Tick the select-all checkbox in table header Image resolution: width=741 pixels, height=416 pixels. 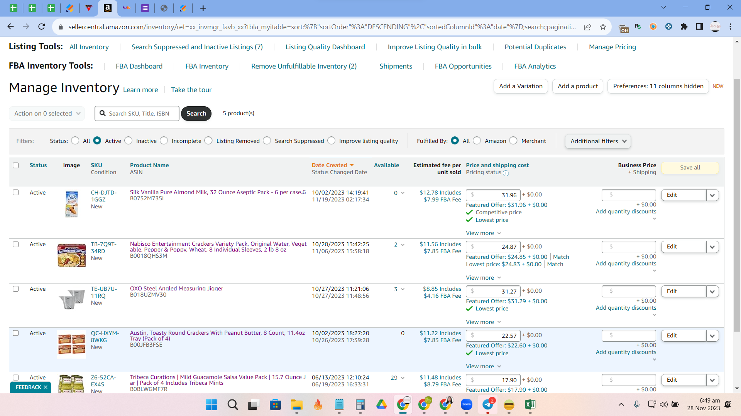click(16, 165)
